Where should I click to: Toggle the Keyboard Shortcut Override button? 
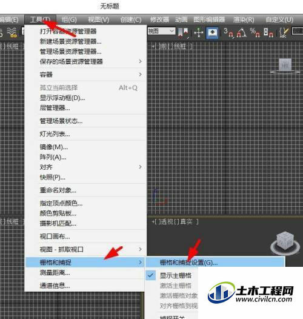[x=212, y=33]
